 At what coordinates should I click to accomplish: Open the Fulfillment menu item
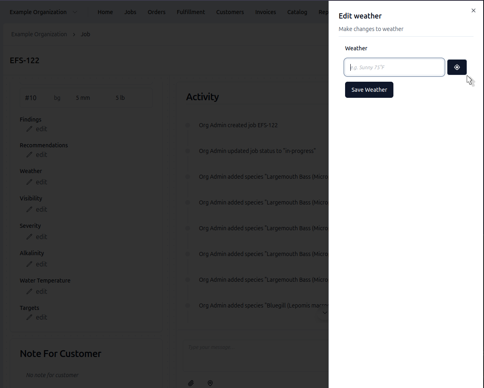pos(190,12)
